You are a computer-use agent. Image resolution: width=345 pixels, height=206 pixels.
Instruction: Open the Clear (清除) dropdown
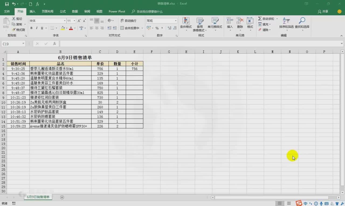point(264,30)
